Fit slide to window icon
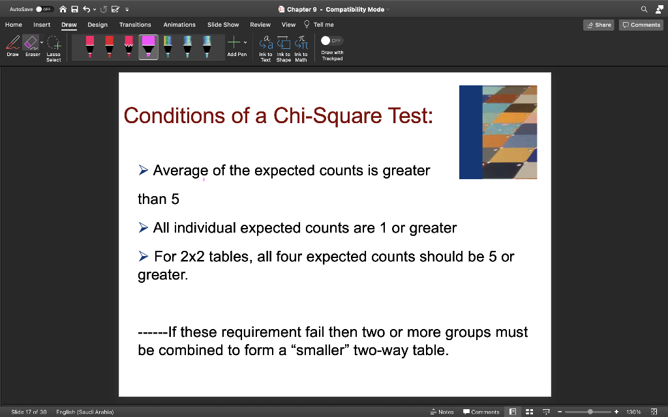668x417 pixels. (x=654, y=412)
